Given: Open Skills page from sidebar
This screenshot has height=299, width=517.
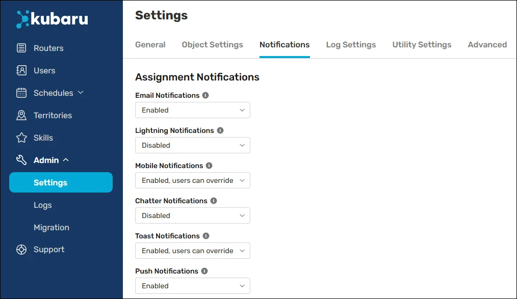Looking at the screenshot, I should click(x=43, y=138).
